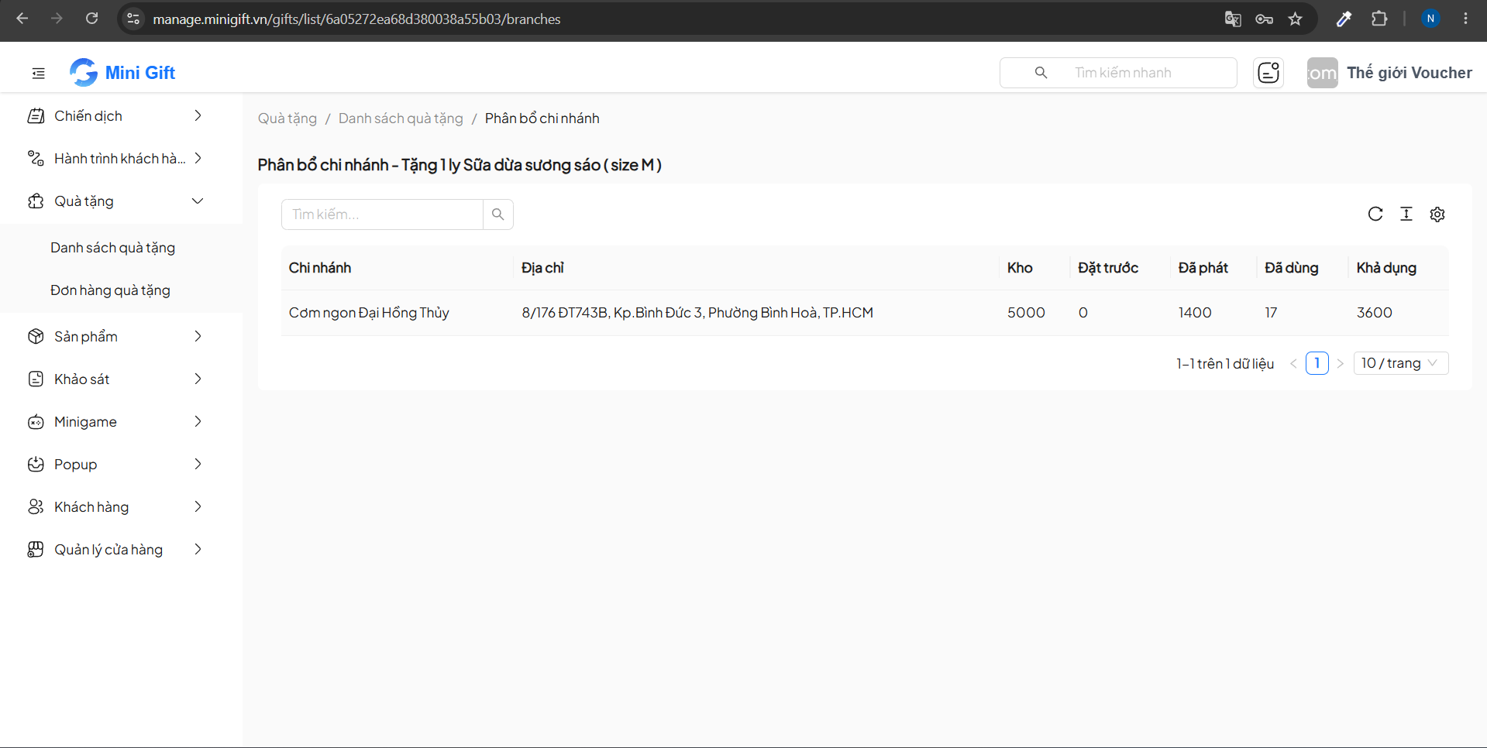Go to Danh sách quà tặng breadcrumb link
1487x748 pixels.
(401, 118)
